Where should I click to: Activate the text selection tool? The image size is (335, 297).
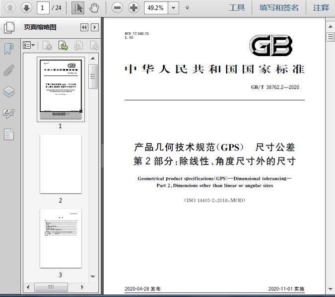click(x=78, y=7)
